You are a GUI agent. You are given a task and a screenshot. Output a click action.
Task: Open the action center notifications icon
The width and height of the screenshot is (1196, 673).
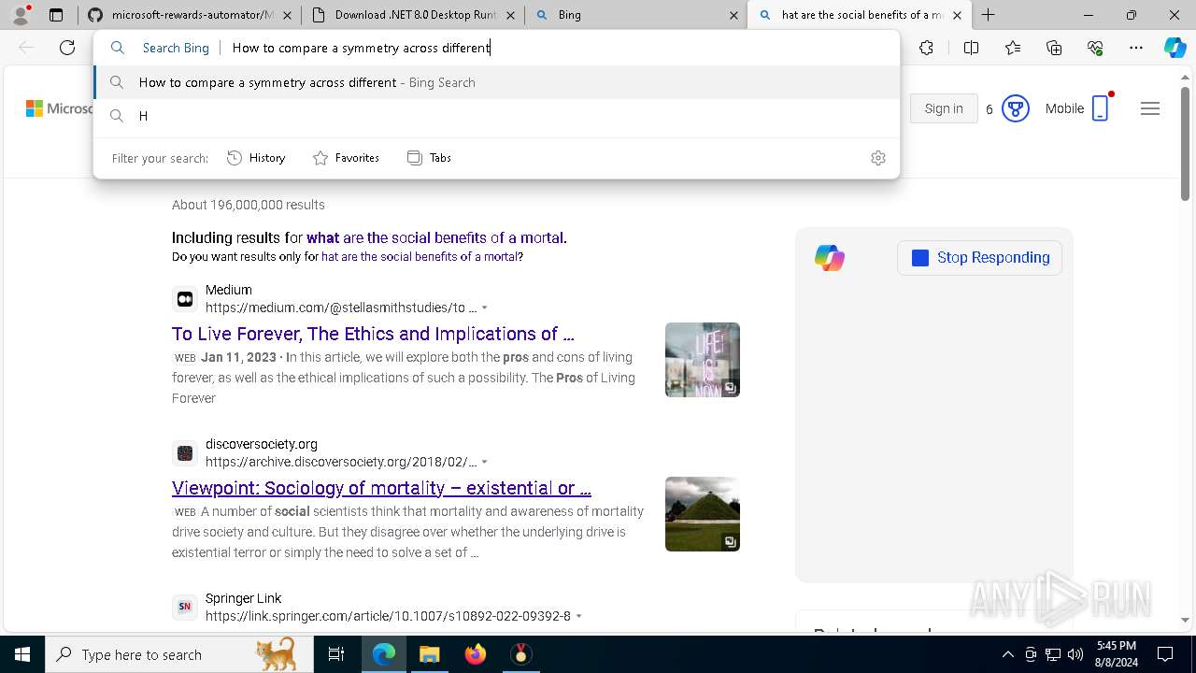pyautogui.click(x=1165, y=654)
